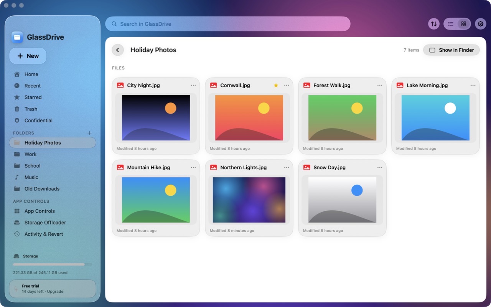
Task: Click the Show in Finder button
Action: coord(451,50)
